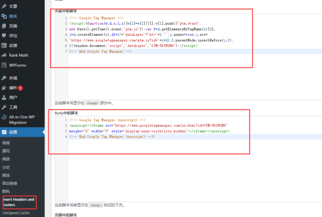This screenshot has height=217, width=322.
Task: Click the noscript iframe src line
Action: click(x=148, y=125)
